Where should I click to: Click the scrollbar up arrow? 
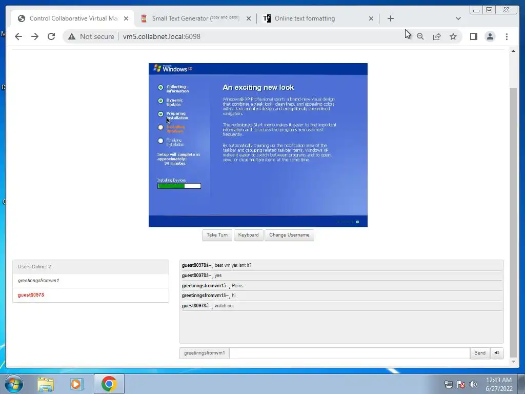click(513, 51)
